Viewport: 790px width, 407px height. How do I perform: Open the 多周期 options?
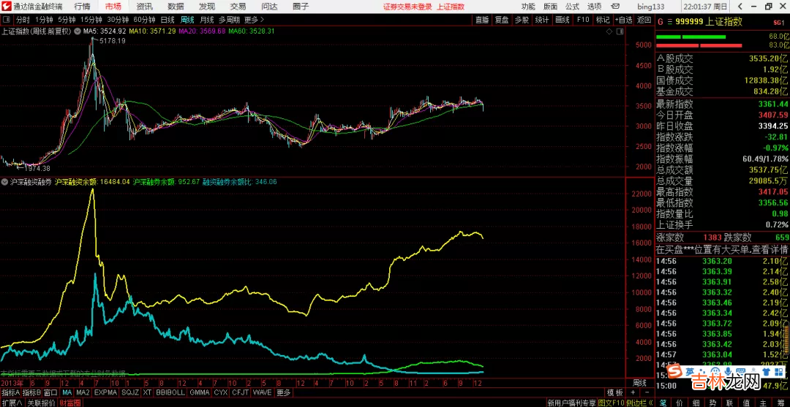pos(230,20)
